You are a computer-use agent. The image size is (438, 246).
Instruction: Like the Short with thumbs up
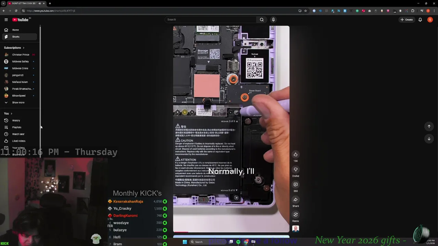click(296, 154)
